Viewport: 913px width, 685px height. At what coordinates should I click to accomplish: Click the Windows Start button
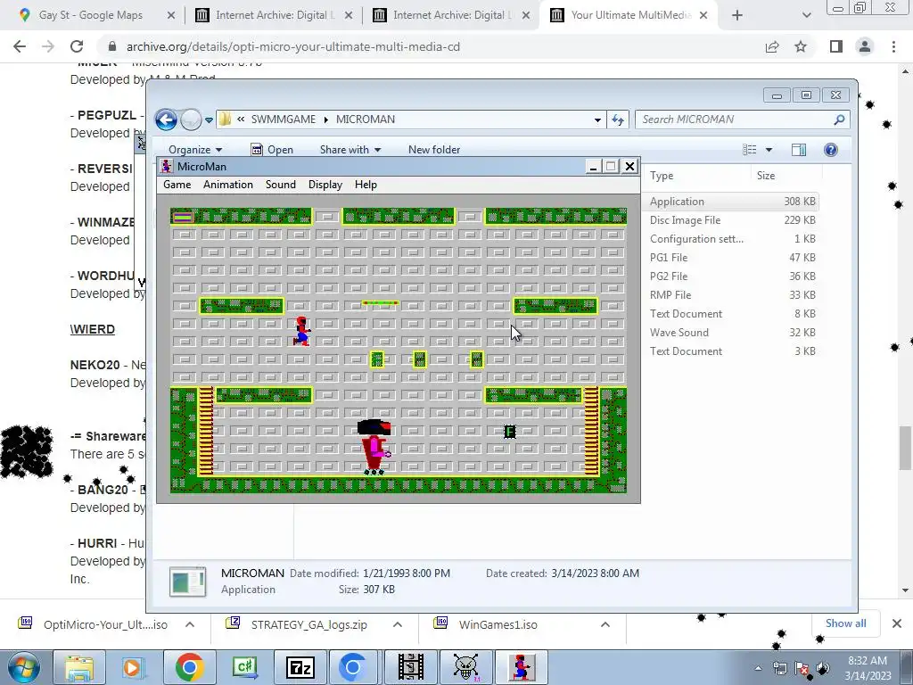(23, 667)
